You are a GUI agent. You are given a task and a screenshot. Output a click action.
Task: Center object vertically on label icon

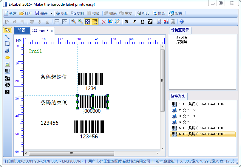click(x=65, y=22)
